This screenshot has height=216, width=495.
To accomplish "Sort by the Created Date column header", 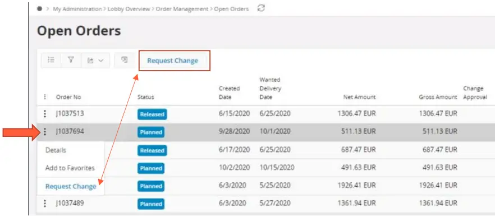I will pyautogui.click(x=230, y=93).
